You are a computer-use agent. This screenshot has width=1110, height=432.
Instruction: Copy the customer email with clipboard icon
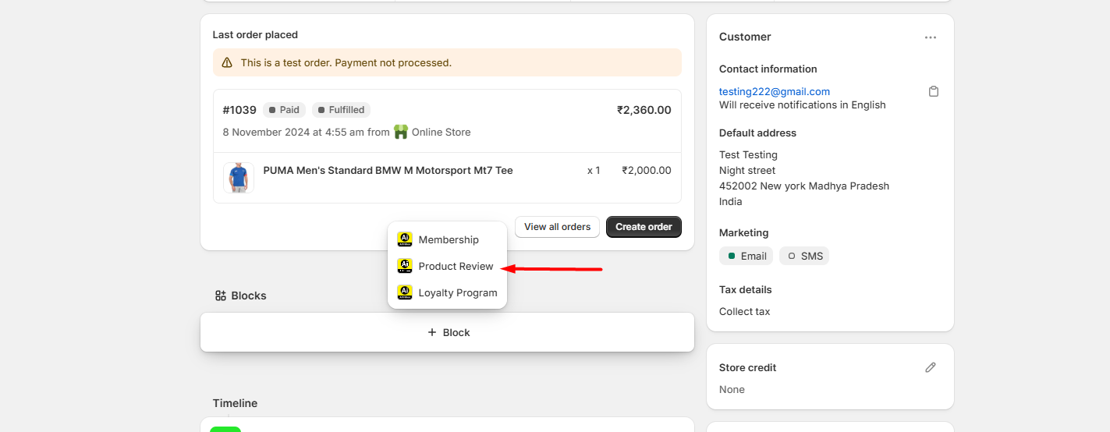click(934, 91)
